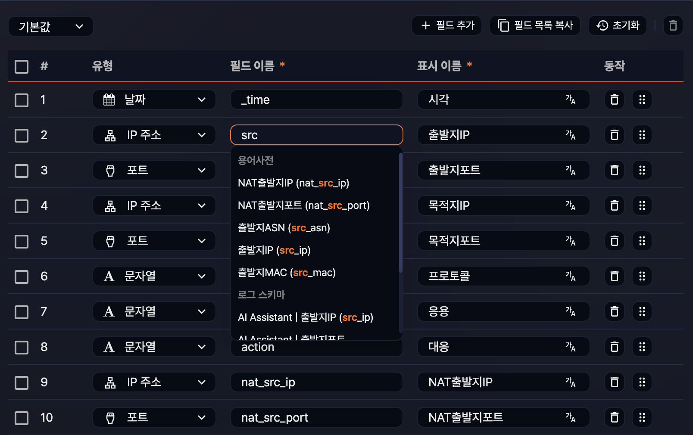Click drag handle icon for row 10
The height and width of the screenshot is (435, 693).
tap(642, 418)
